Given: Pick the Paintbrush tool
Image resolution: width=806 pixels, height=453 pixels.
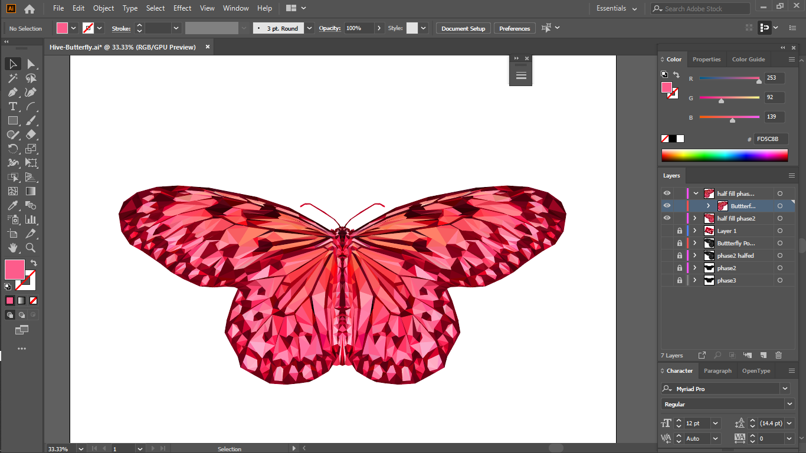Looking at the screenshot, I should [x=31, y=120].
